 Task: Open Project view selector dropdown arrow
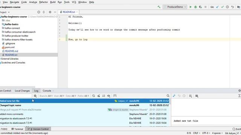tap(9, 12)
